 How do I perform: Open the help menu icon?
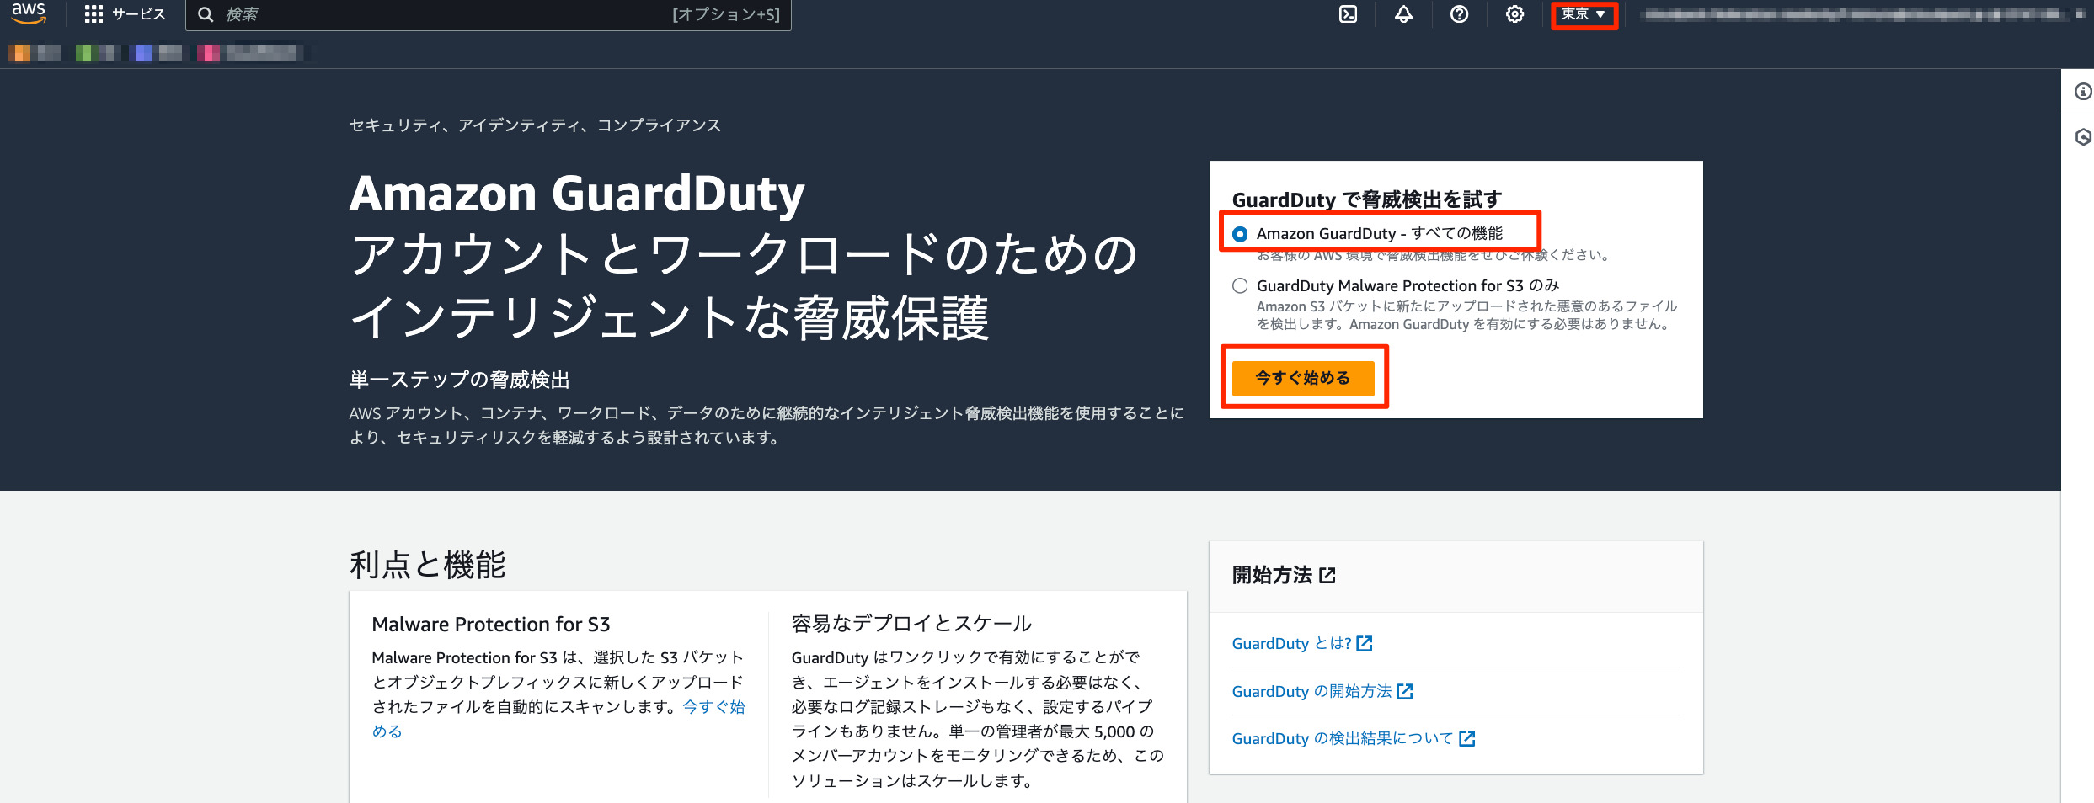click(x=1459, y=14)
